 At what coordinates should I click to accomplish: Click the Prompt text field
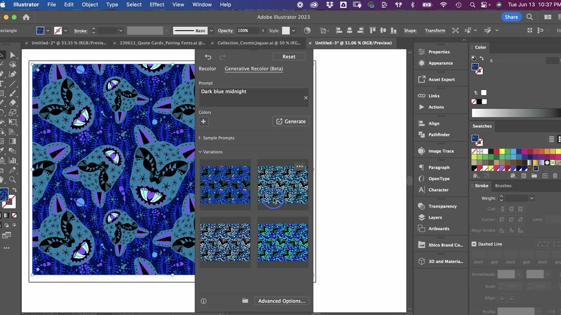click(254, 97)
